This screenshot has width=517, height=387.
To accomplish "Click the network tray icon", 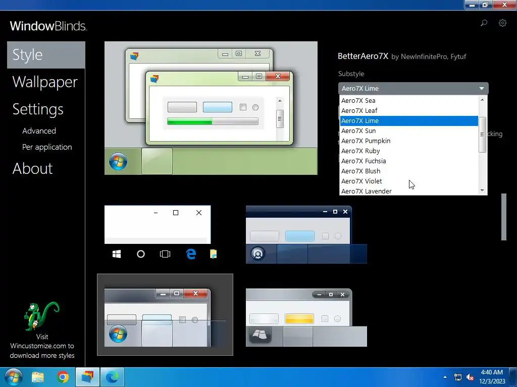I will 457,377.
